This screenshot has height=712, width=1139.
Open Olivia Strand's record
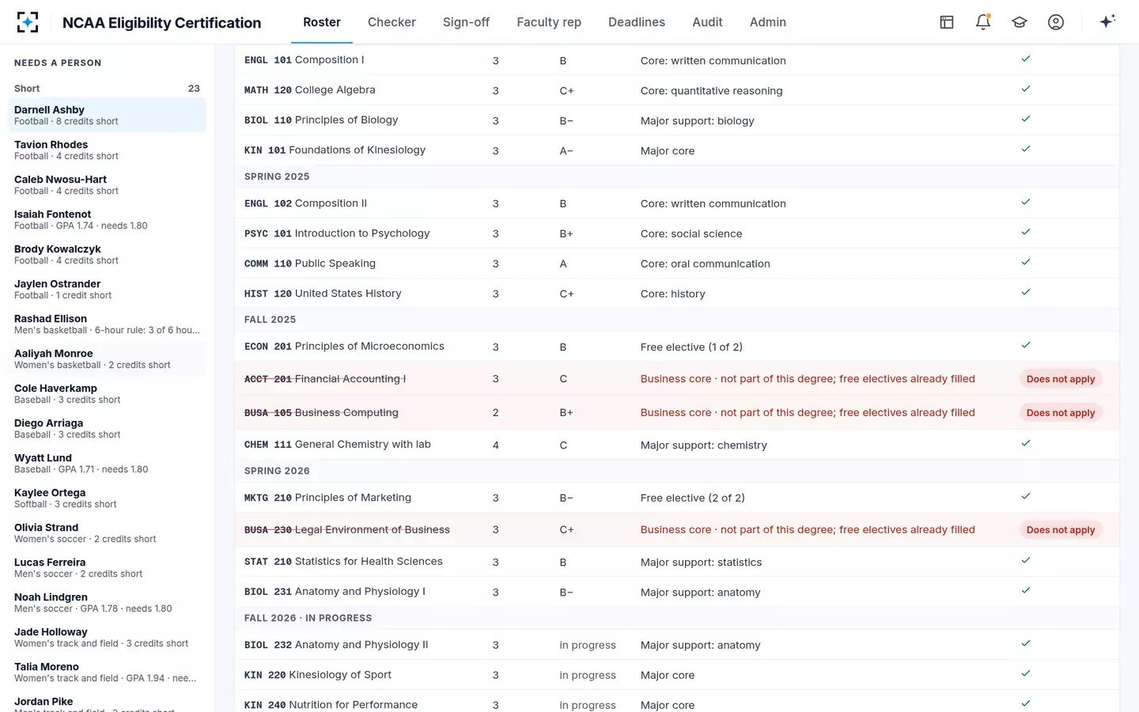(107, 533)
